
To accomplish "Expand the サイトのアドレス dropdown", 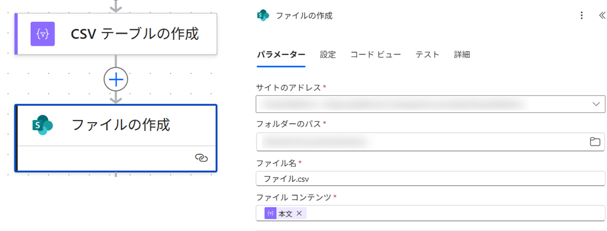I will pyautogui.click(x=596, y=104).
